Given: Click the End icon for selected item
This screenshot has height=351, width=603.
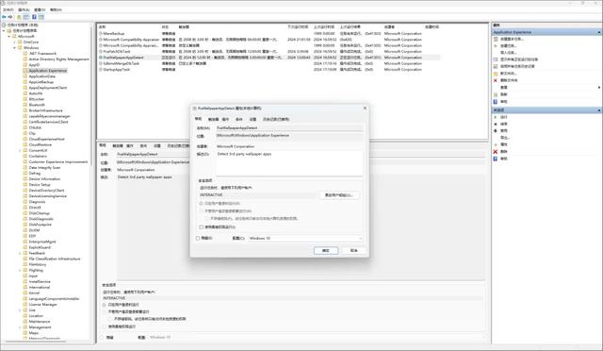Looking at the screenshot, I should (x=496, y=124).
